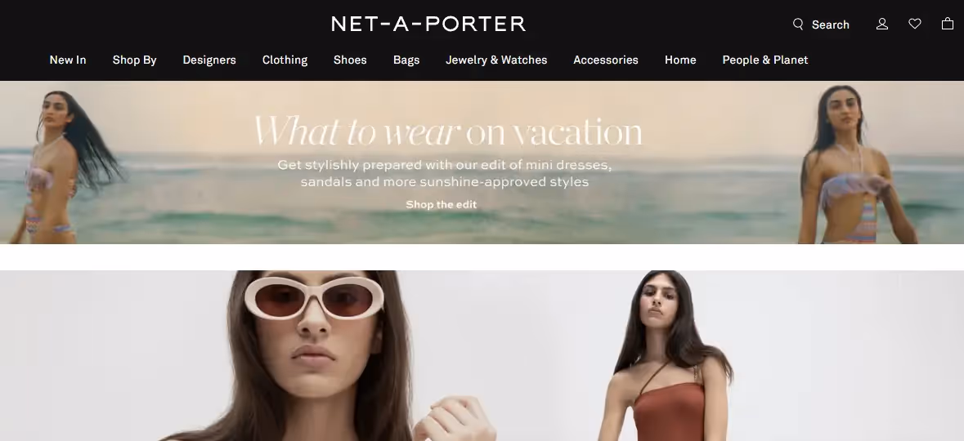Expand the Clothing category
964x441 pixels.
click(285, 60)
